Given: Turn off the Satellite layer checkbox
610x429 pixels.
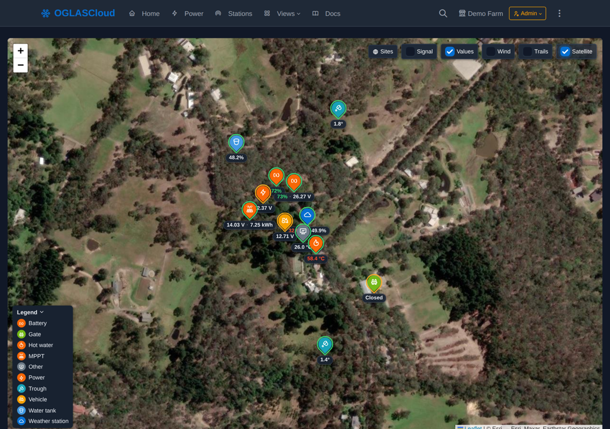Looking at the screenshot, I should coord(565,51).
